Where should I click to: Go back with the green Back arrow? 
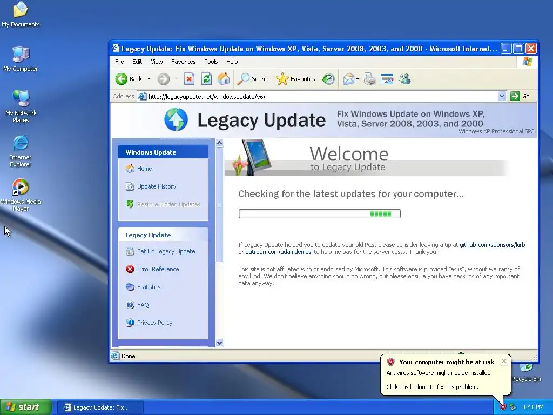[x=129, y=79]
